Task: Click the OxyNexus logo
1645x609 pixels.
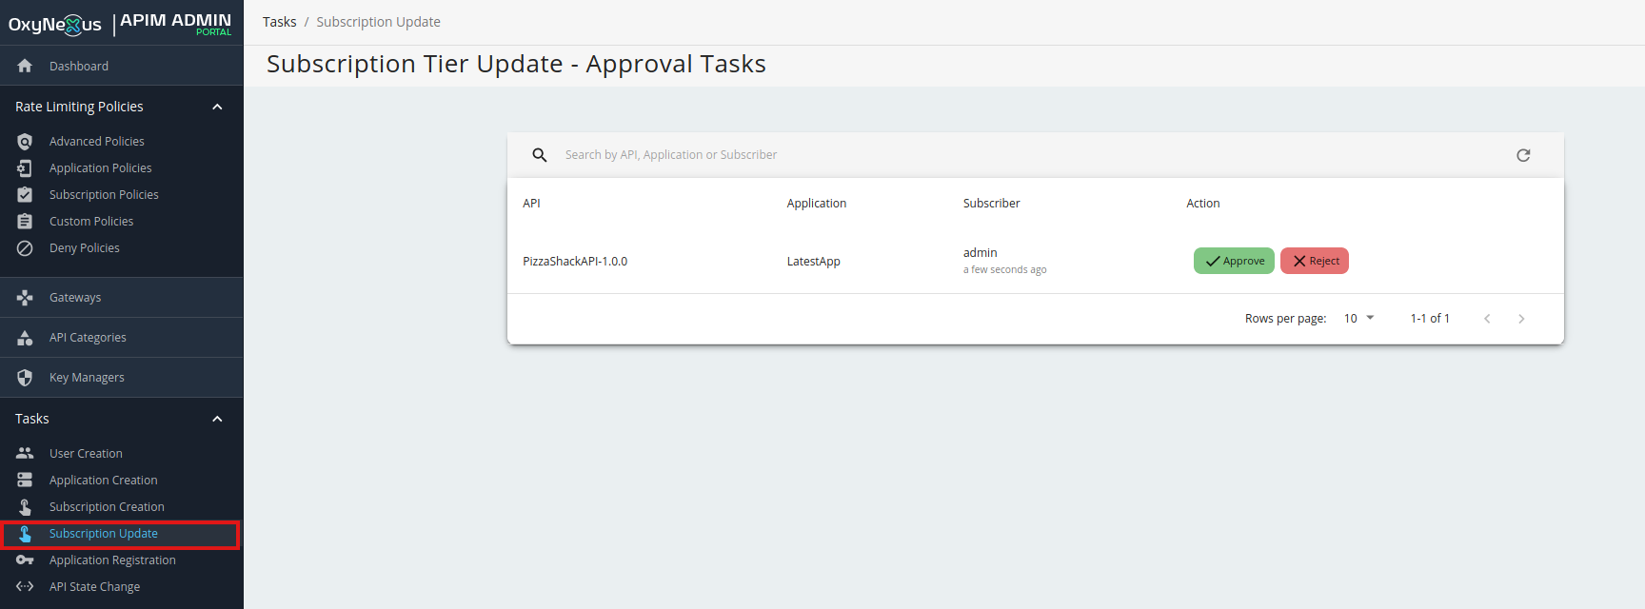Action: tap(55, 25)
